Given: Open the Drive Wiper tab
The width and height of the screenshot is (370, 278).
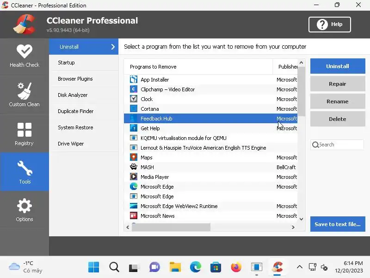Looking at the screenshot, I should (x=84, y=144).
